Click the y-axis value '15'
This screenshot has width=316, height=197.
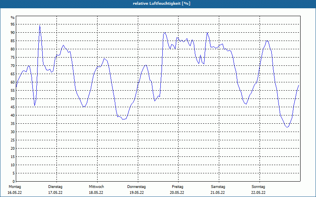point(13,157)
